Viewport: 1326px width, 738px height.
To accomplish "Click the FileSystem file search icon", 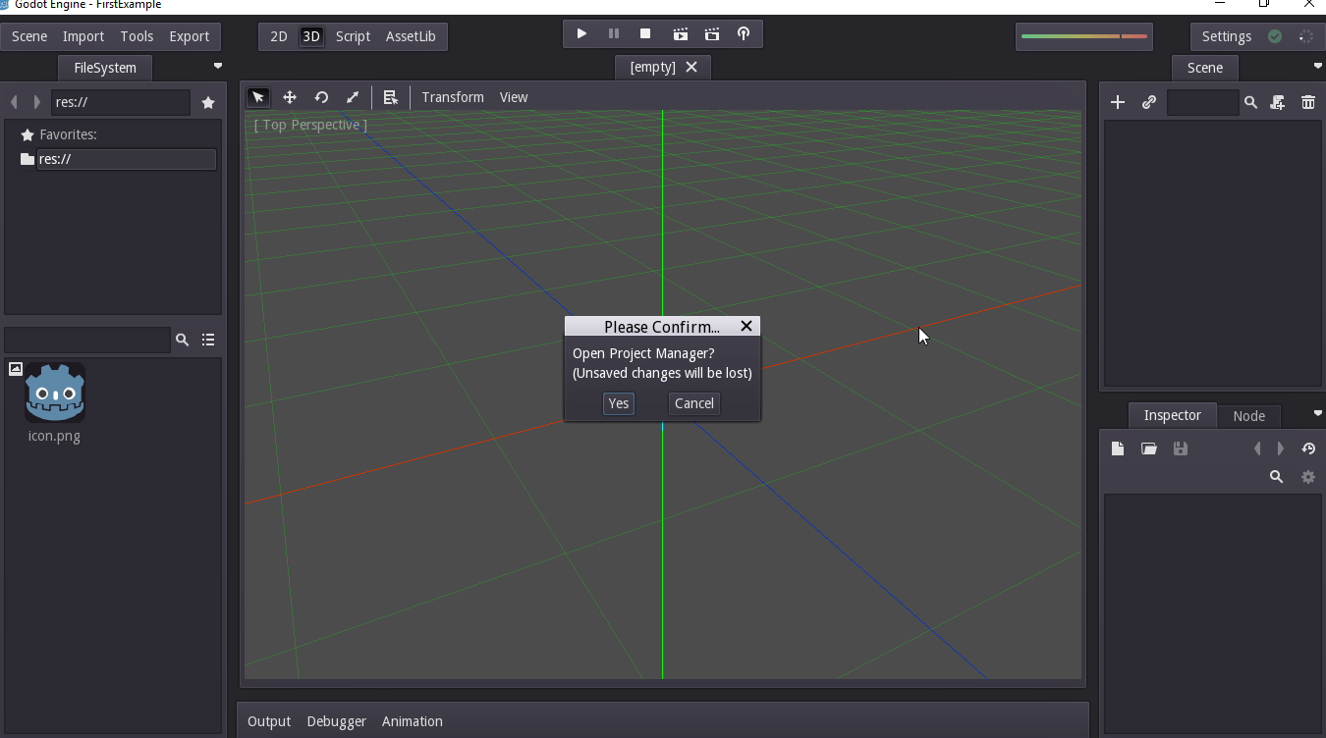I will pos(182,340).
